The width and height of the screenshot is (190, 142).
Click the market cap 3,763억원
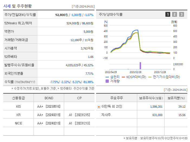pos(87,48)
